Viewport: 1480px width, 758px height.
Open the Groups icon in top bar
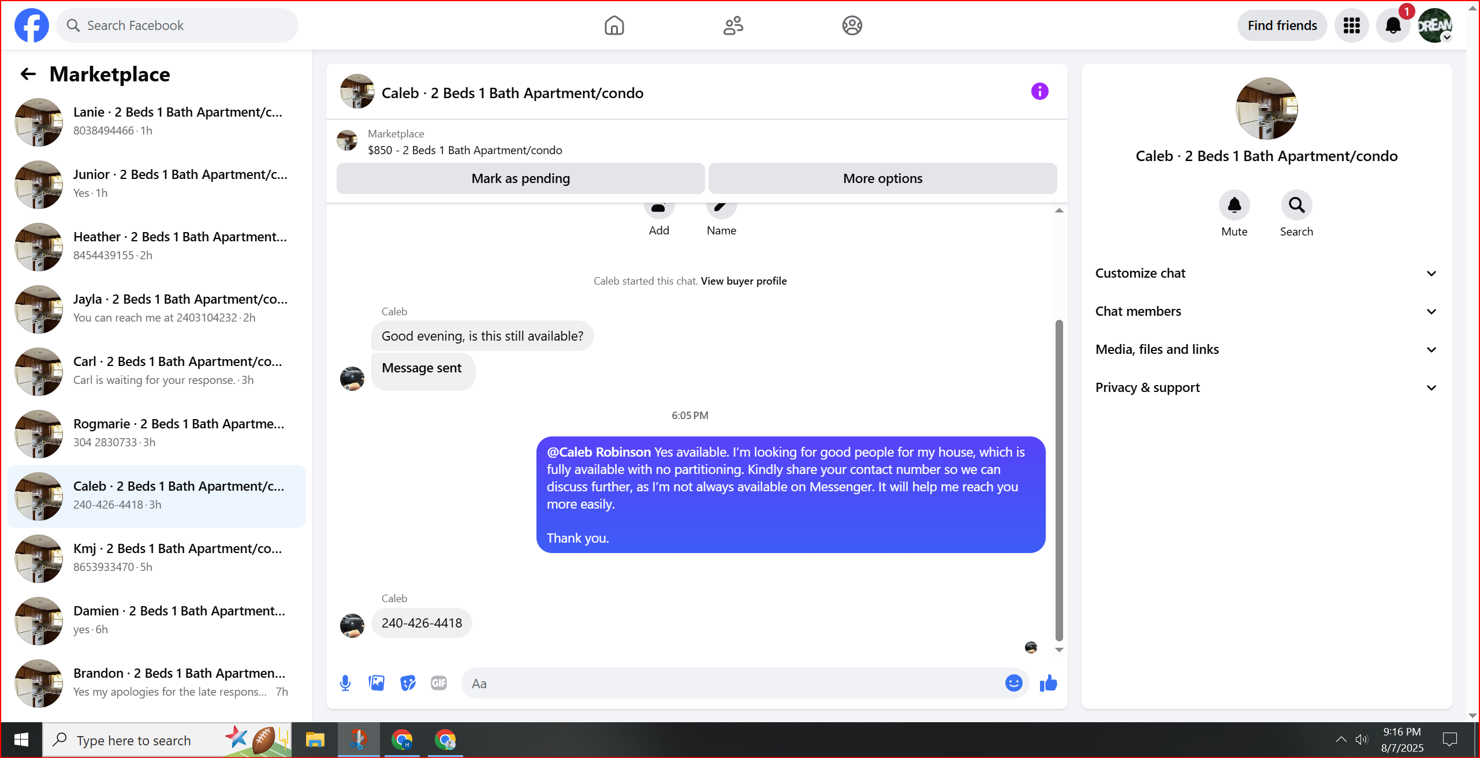pos(852,25)
